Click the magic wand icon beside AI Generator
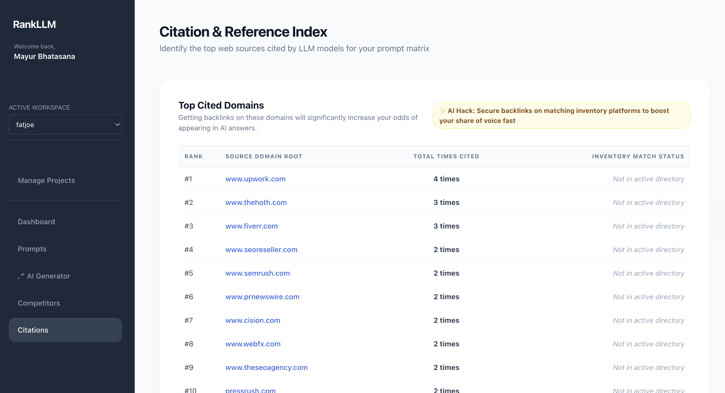Screen dimensions: 725x393 point(21,276)
